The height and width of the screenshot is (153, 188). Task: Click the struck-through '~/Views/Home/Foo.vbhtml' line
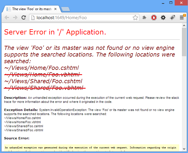[x=43, y=74]
